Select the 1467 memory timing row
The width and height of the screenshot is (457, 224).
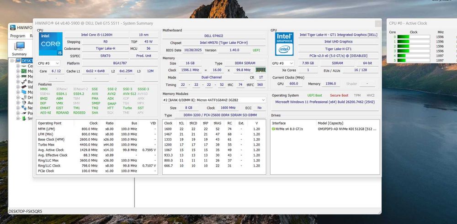coord(213,134)
